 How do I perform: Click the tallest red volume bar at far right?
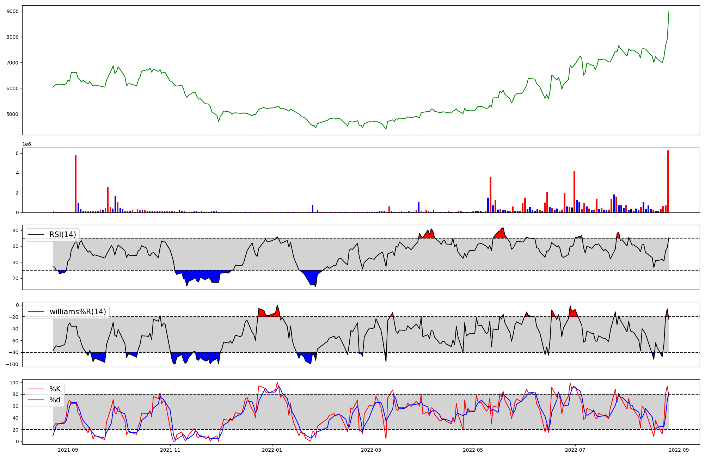(x=668, y=181)
